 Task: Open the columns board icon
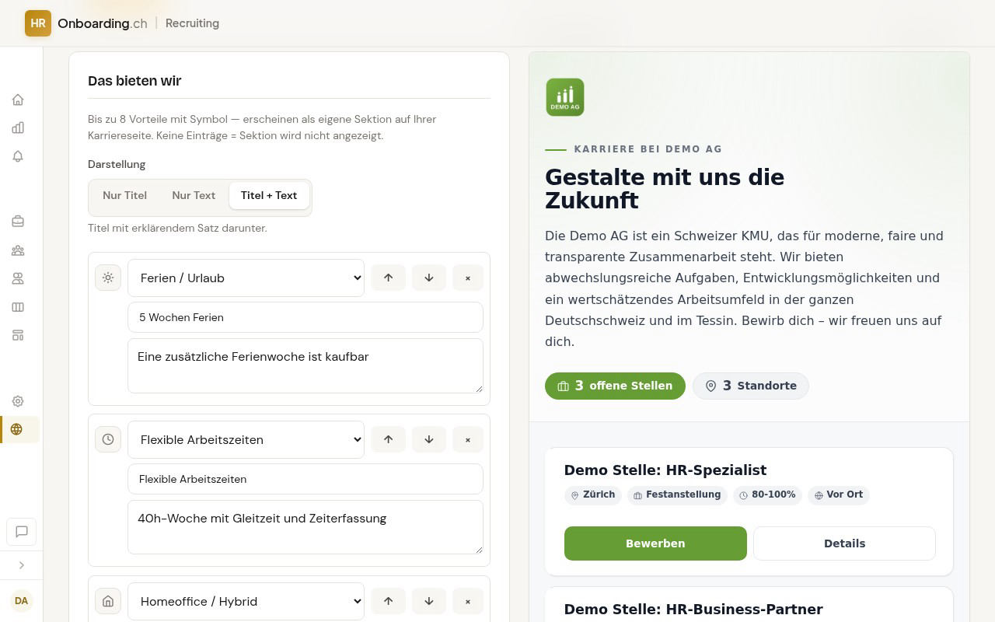[x=18, y=307]
